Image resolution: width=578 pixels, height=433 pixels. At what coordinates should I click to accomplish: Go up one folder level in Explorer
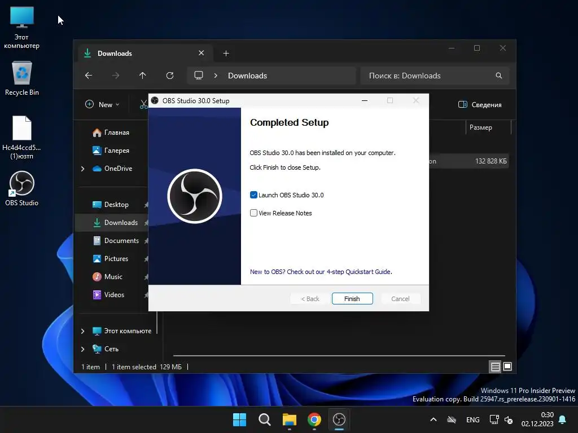(143, 76)
